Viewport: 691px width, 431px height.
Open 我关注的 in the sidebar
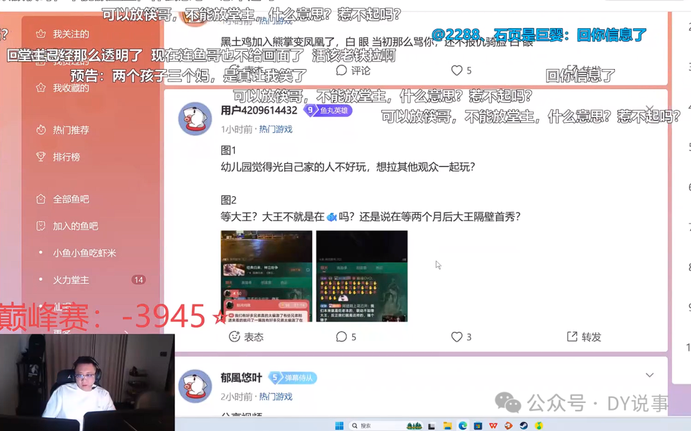pos(70,34)
